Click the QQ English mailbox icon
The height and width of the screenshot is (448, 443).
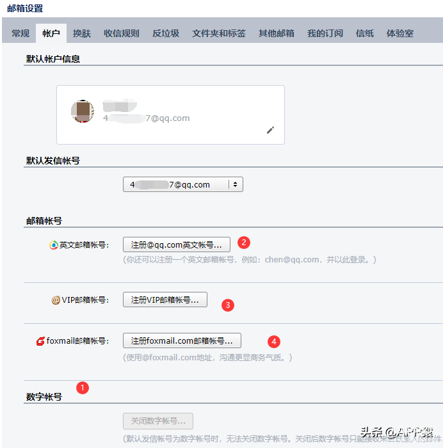(53, 245)
